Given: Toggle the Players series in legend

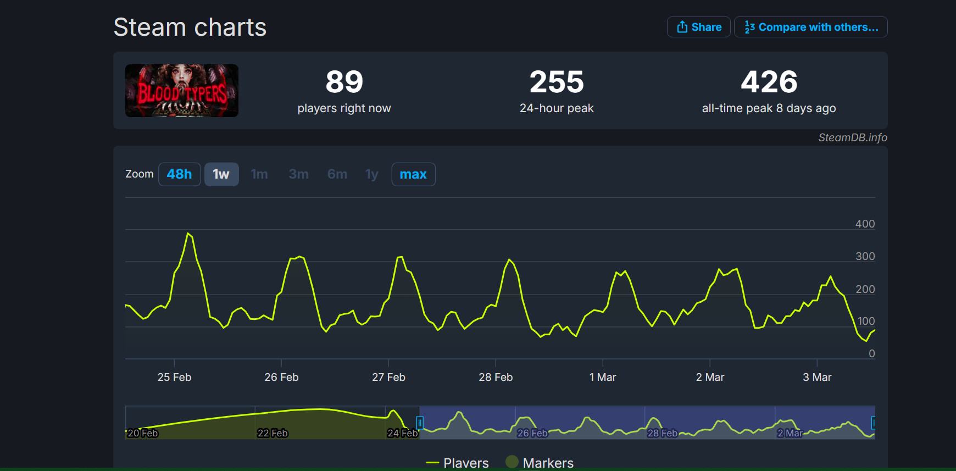Looking at the screenshot, I should 457,463.
